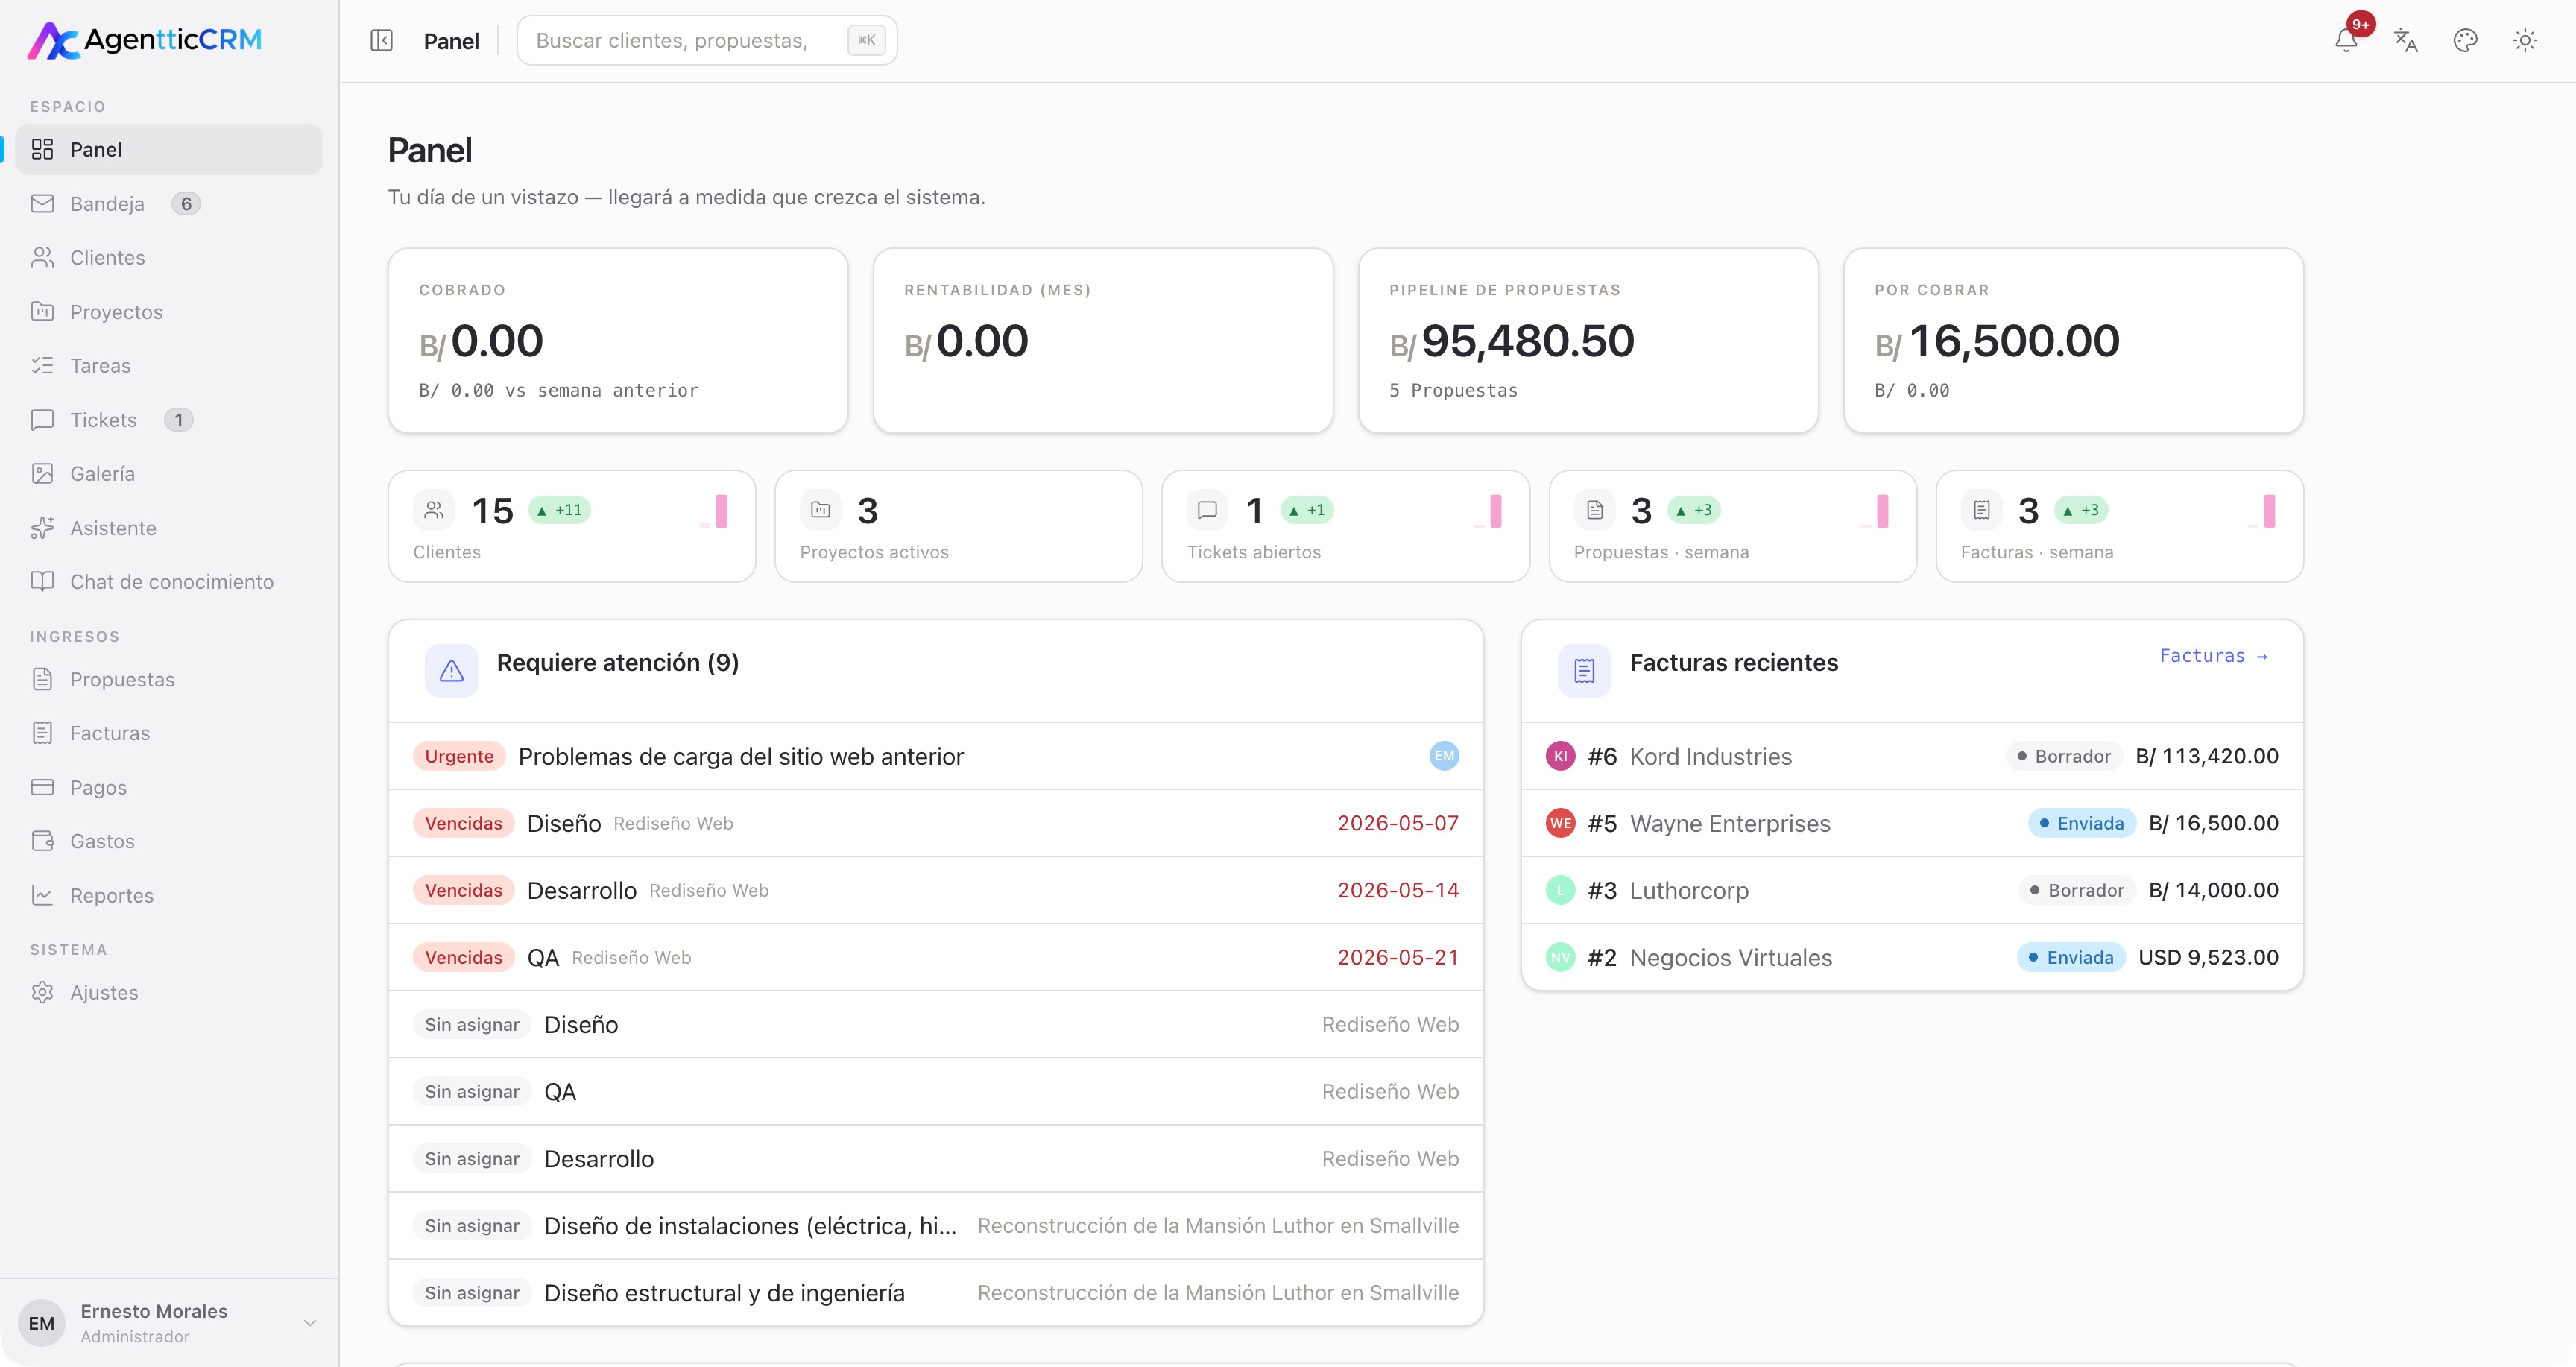Open the color theme palette icon
The height and width of the screenshot is (1367, 2576).
pos(2465,41)
